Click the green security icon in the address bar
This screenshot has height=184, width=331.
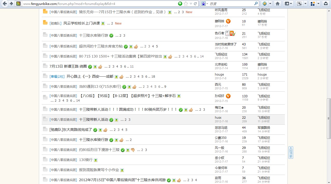tap(180, 4)
